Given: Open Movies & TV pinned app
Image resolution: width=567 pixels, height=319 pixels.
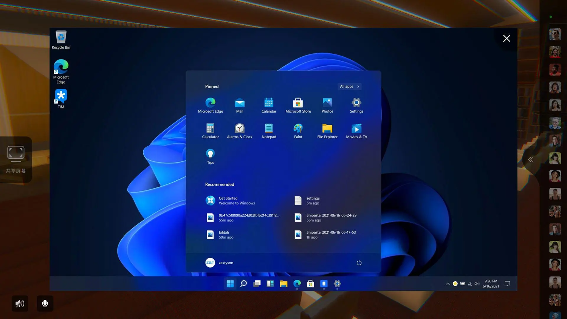Looking at the screenshot, I should [x=356, y=131].
